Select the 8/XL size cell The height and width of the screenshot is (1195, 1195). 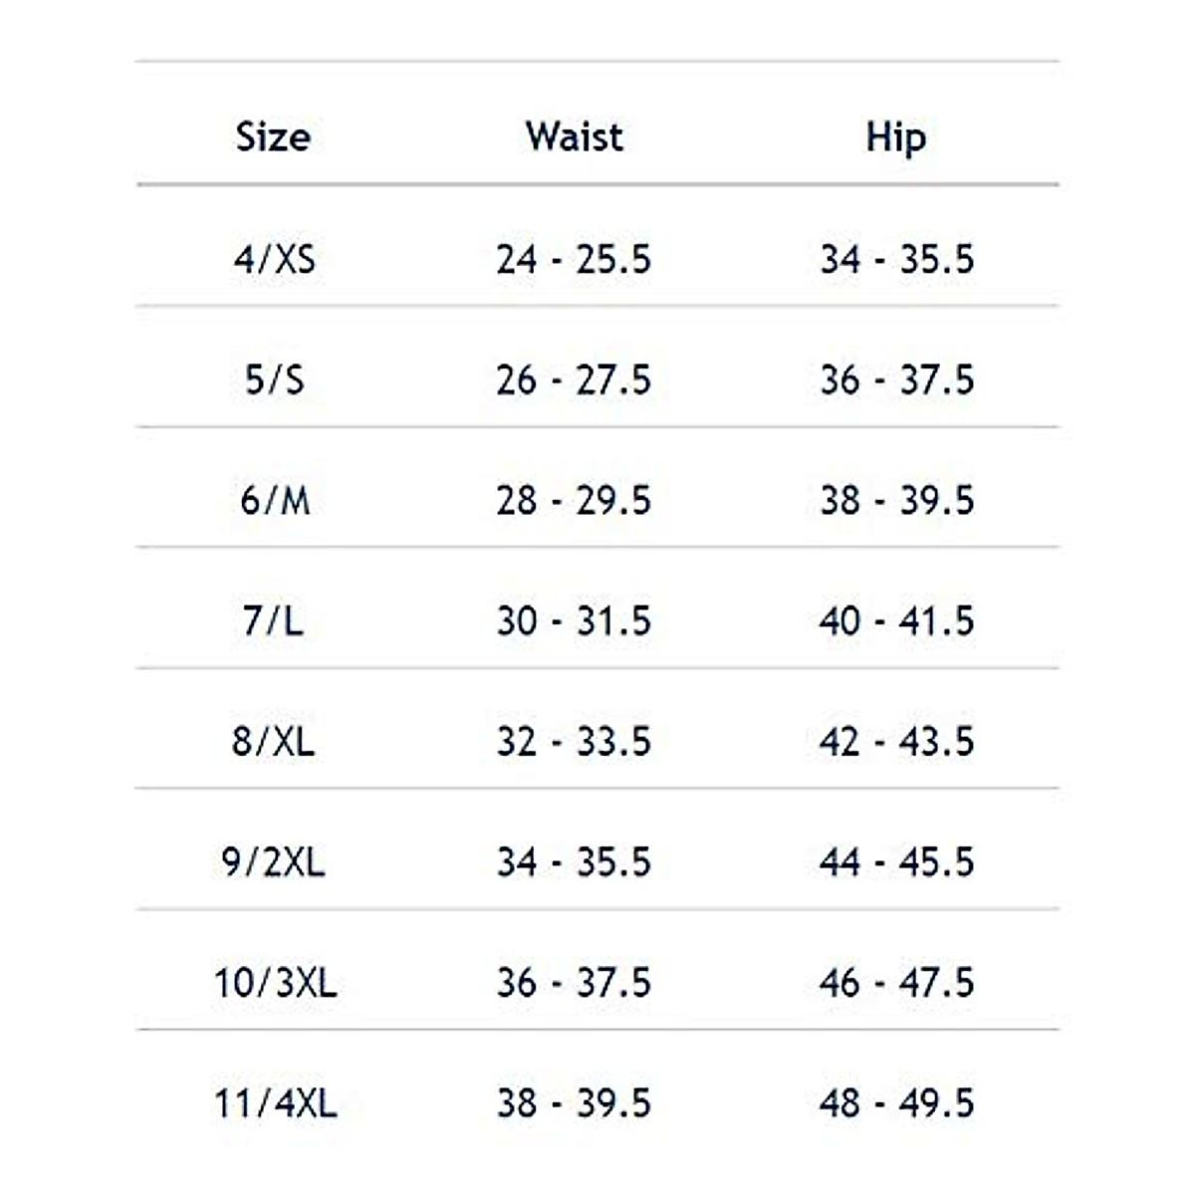274,741
